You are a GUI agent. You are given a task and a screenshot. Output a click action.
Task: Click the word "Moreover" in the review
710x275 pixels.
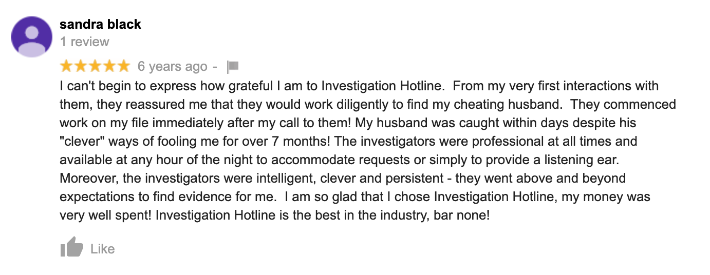[84, 178]
